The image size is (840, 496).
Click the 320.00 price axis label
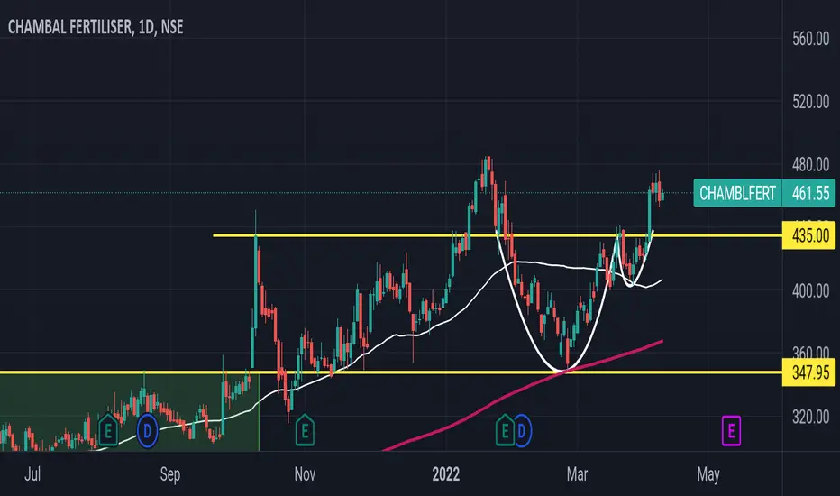click(810, 417)
